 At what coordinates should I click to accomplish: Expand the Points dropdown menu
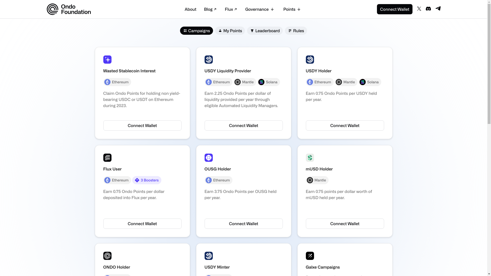(x=292, y=9)
